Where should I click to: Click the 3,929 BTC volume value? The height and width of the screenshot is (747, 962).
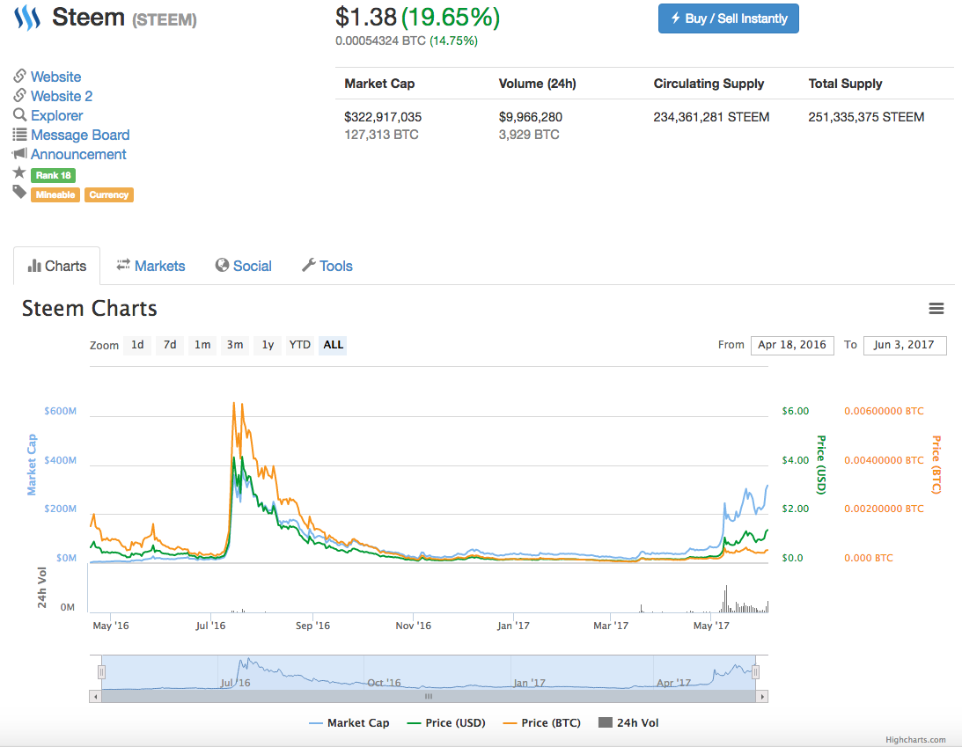[529, 135]
